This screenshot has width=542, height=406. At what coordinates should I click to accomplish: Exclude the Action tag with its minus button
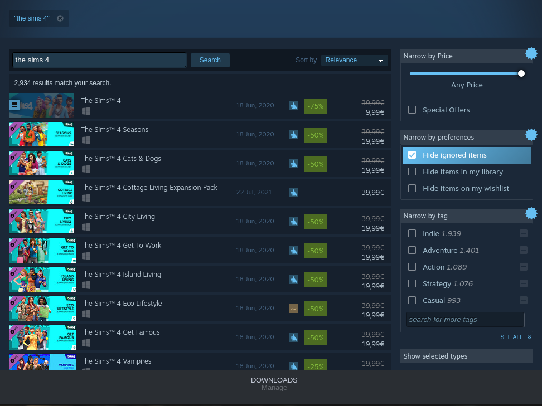524,267
